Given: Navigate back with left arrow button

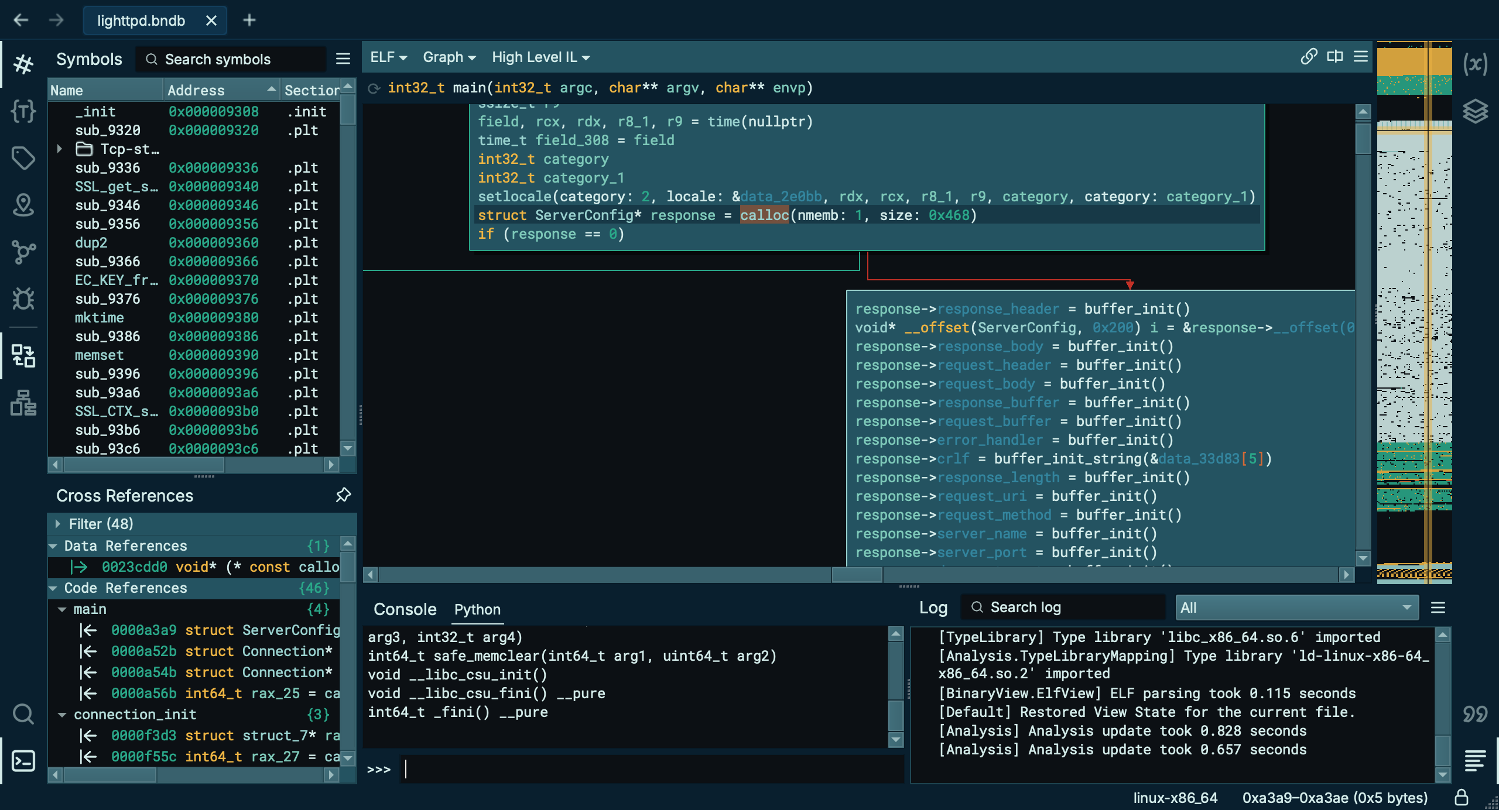Looking at the screenshot, I should [x=21, y=20].
